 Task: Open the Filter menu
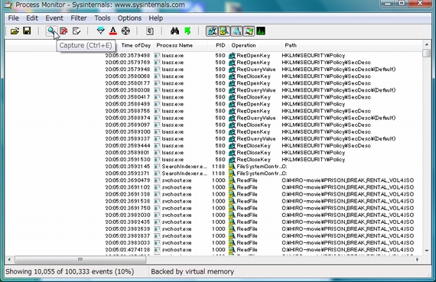[79, 18]
